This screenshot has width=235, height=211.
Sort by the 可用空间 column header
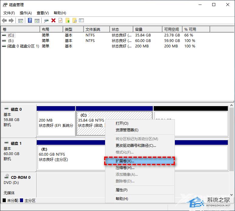[172, 29]
